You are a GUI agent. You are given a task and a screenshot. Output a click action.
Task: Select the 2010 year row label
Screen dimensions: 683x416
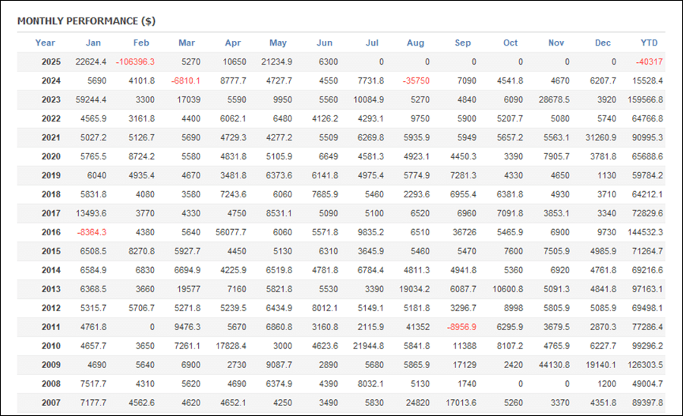51,346
